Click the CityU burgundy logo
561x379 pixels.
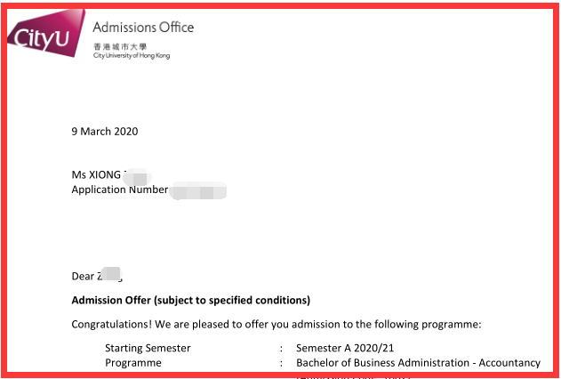pos(44,34)
